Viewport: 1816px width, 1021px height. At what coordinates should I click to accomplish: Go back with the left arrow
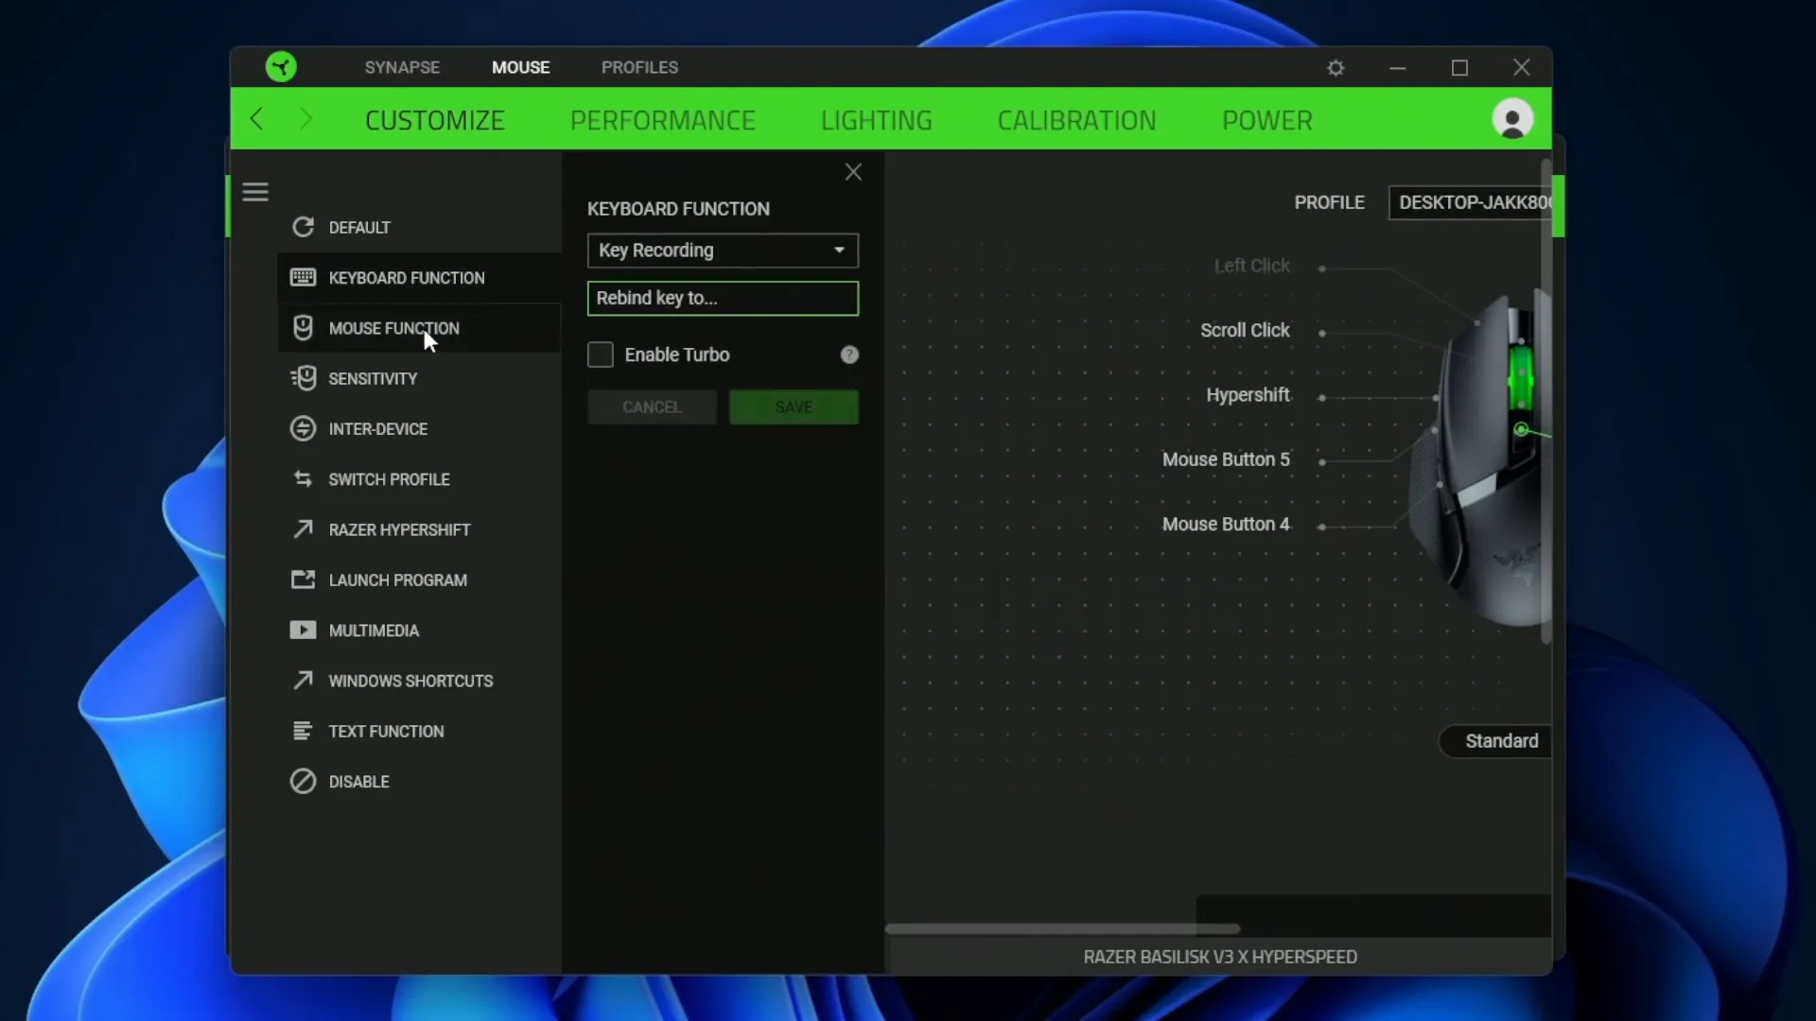[x=256, y=119]
